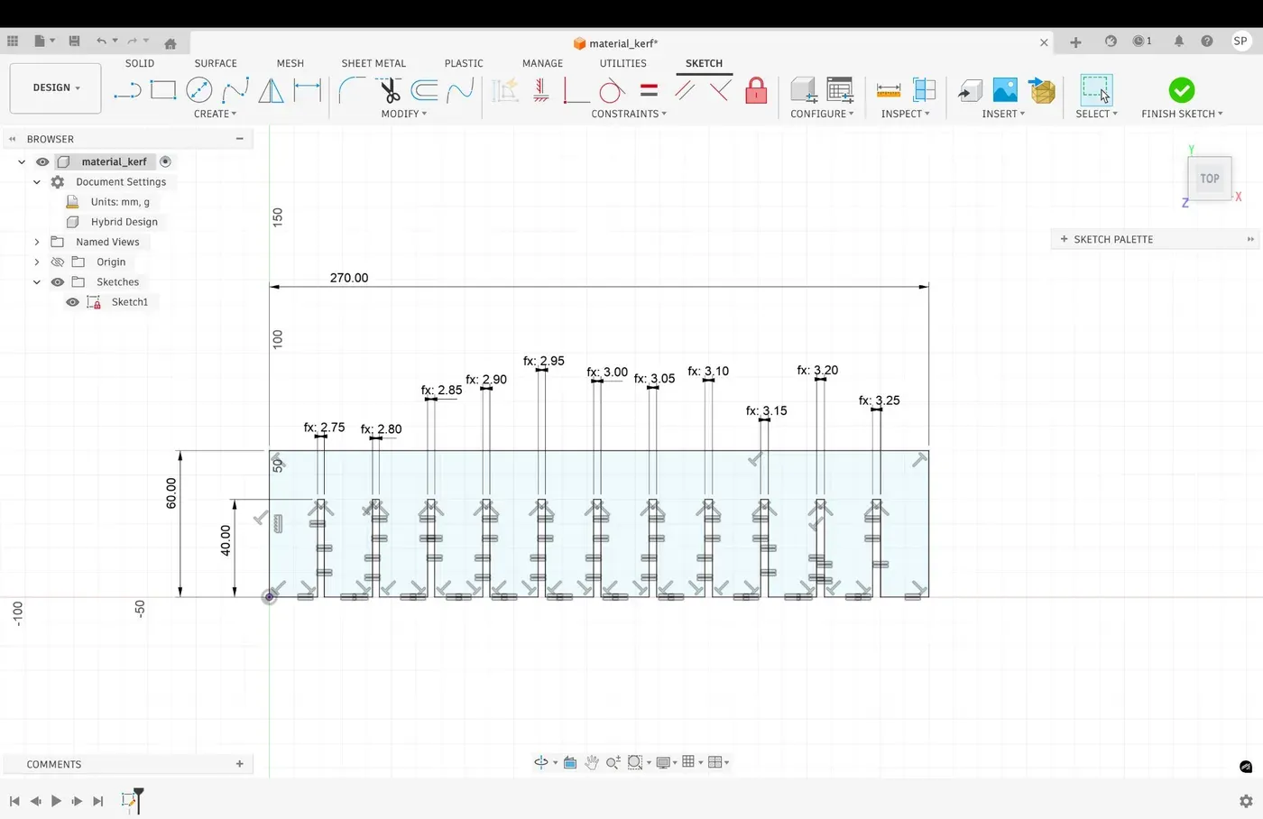Open the MODIFY dropdown menu
This screenshot has width=1263, height=819.
(x=403, y=114)
